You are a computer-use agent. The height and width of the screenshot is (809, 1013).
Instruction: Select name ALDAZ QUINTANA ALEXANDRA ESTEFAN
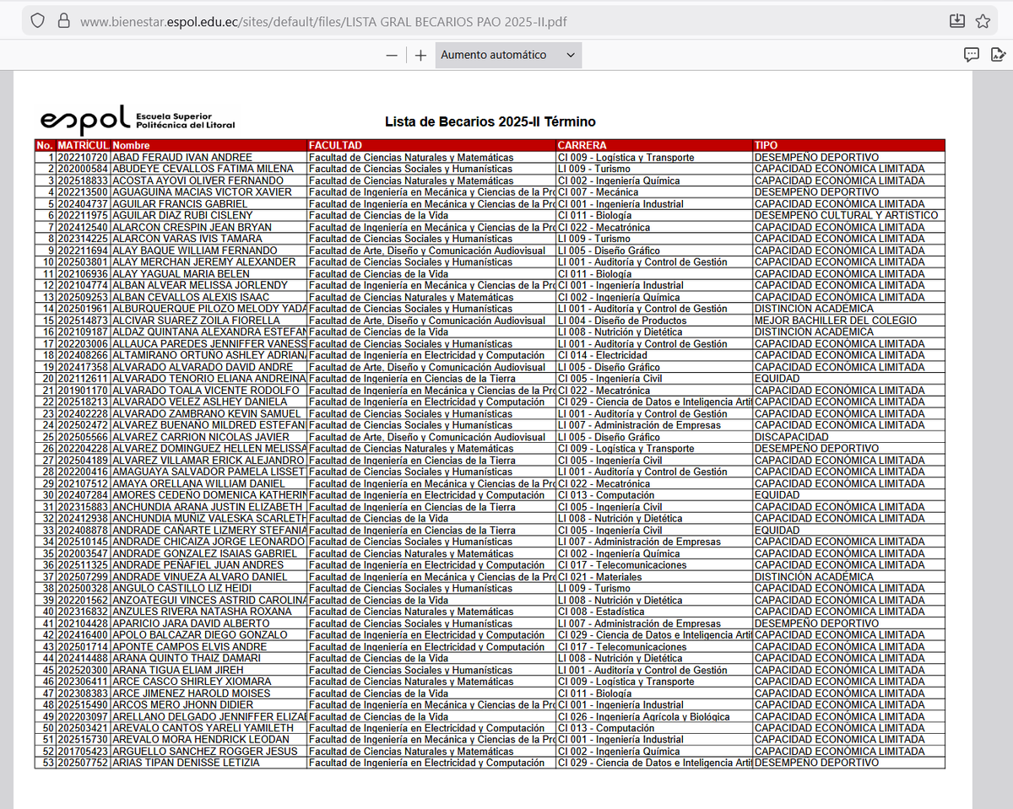click(x=209, y=332)
